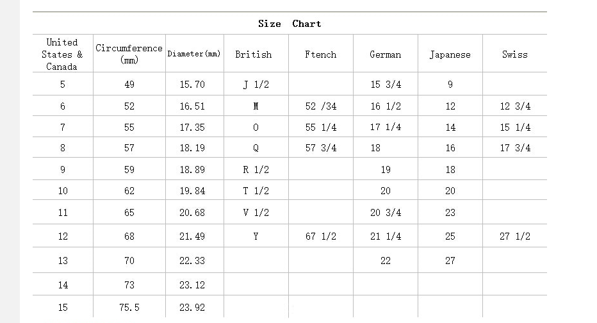Select the Swiss size 27 1/2 cell
This screenshot has width=597, height=323.
[x=514, y=236]
